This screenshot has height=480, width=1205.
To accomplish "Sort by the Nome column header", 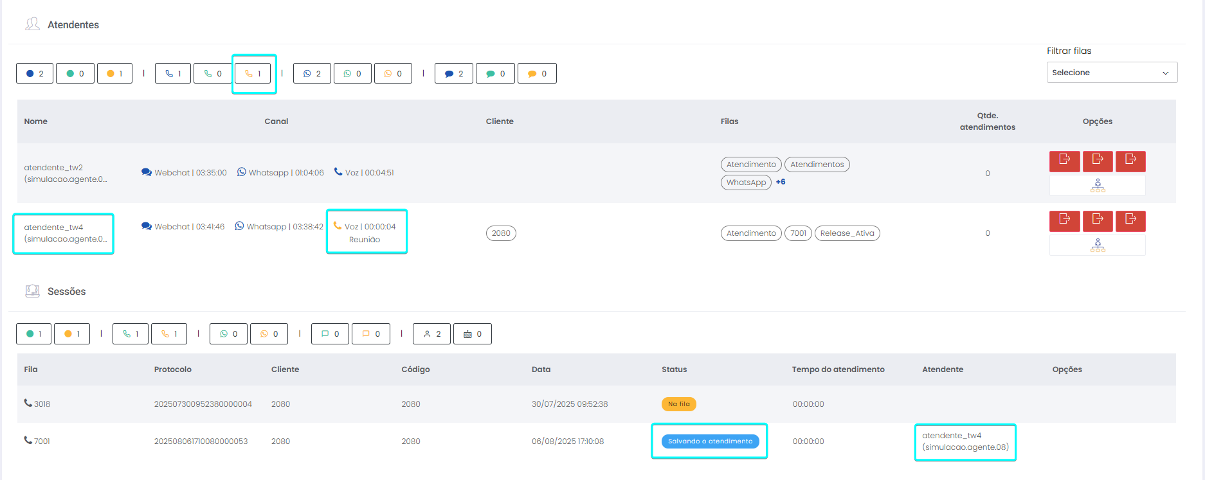I will [36, 121].
